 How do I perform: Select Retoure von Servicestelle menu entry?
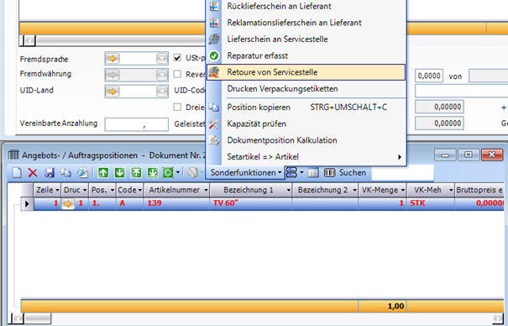point(306,72)
